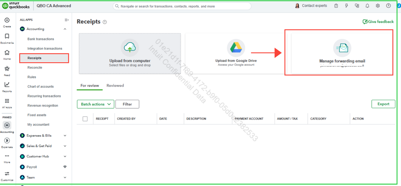The width and height of the screenshot is (401, 186).
Task: Click the Filter button
Action: (x=127, y=104)
